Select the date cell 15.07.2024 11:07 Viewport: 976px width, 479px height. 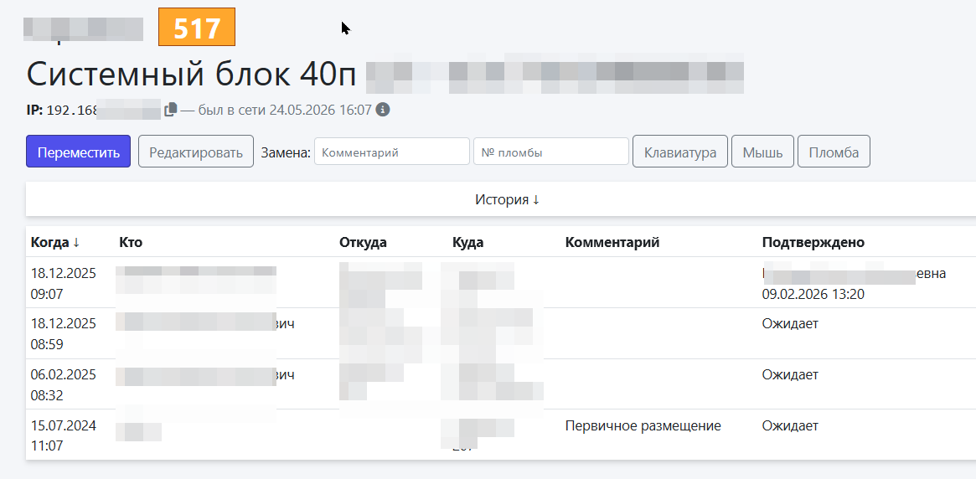tap(64, 436)
